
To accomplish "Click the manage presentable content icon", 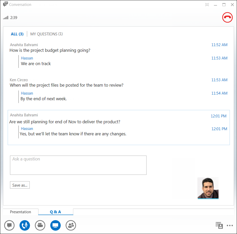I will pos(219,225).
